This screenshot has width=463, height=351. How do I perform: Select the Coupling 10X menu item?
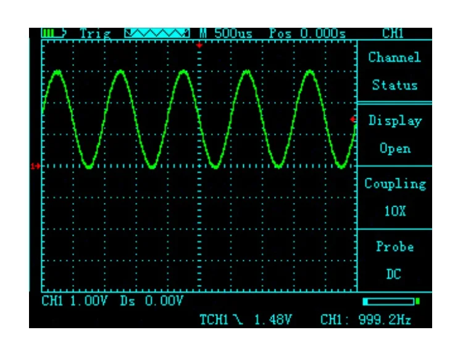394,197
